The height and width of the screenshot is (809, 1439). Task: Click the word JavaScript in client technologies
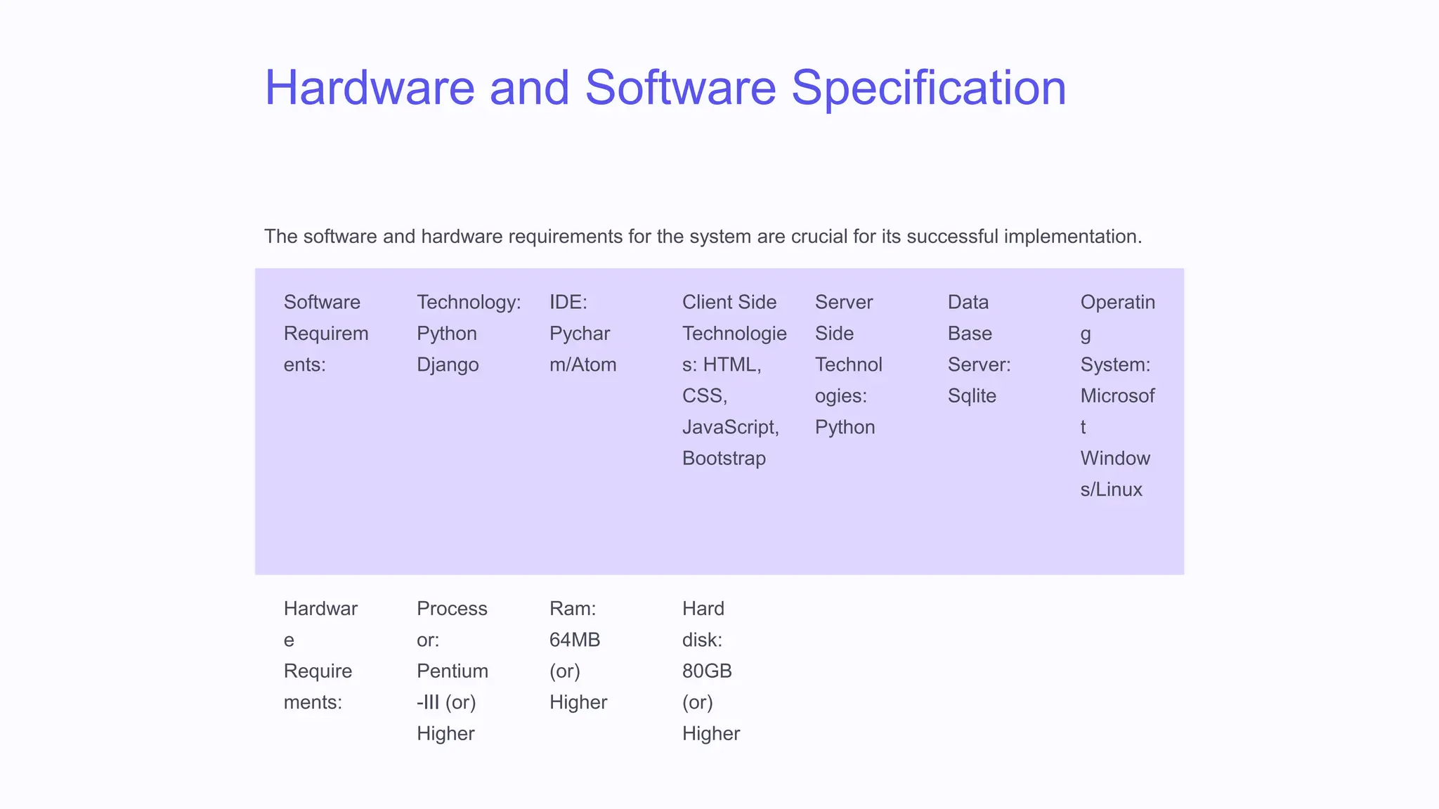click(729, 427)
